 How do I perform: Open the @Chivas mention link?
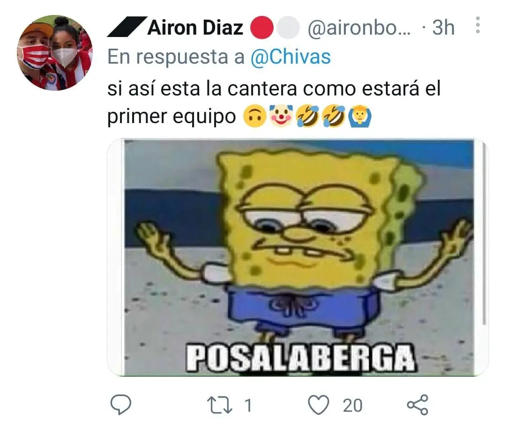(x=291, y=57)
